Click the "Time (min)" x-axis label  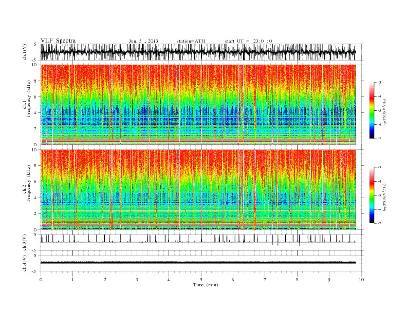tap(206, 285)
